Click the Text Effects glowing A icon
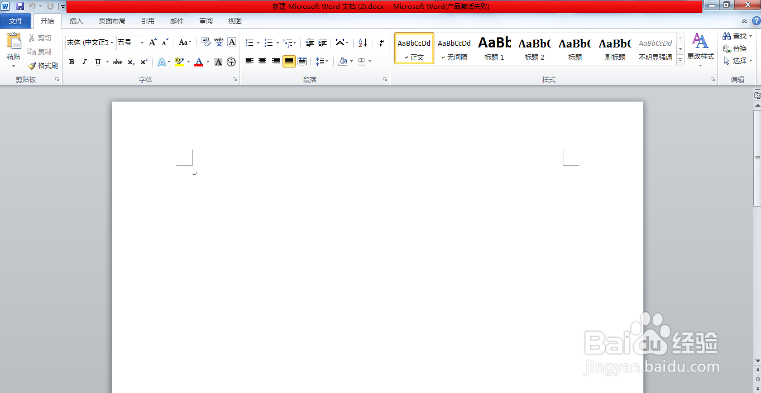Viewport: 761px width, 393px height. [161, 62]
